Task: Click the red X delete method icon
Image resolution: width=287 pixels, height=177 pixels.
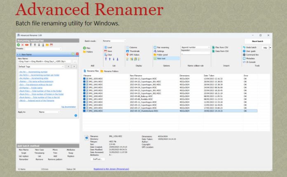Action: click(x=23, y=45)
